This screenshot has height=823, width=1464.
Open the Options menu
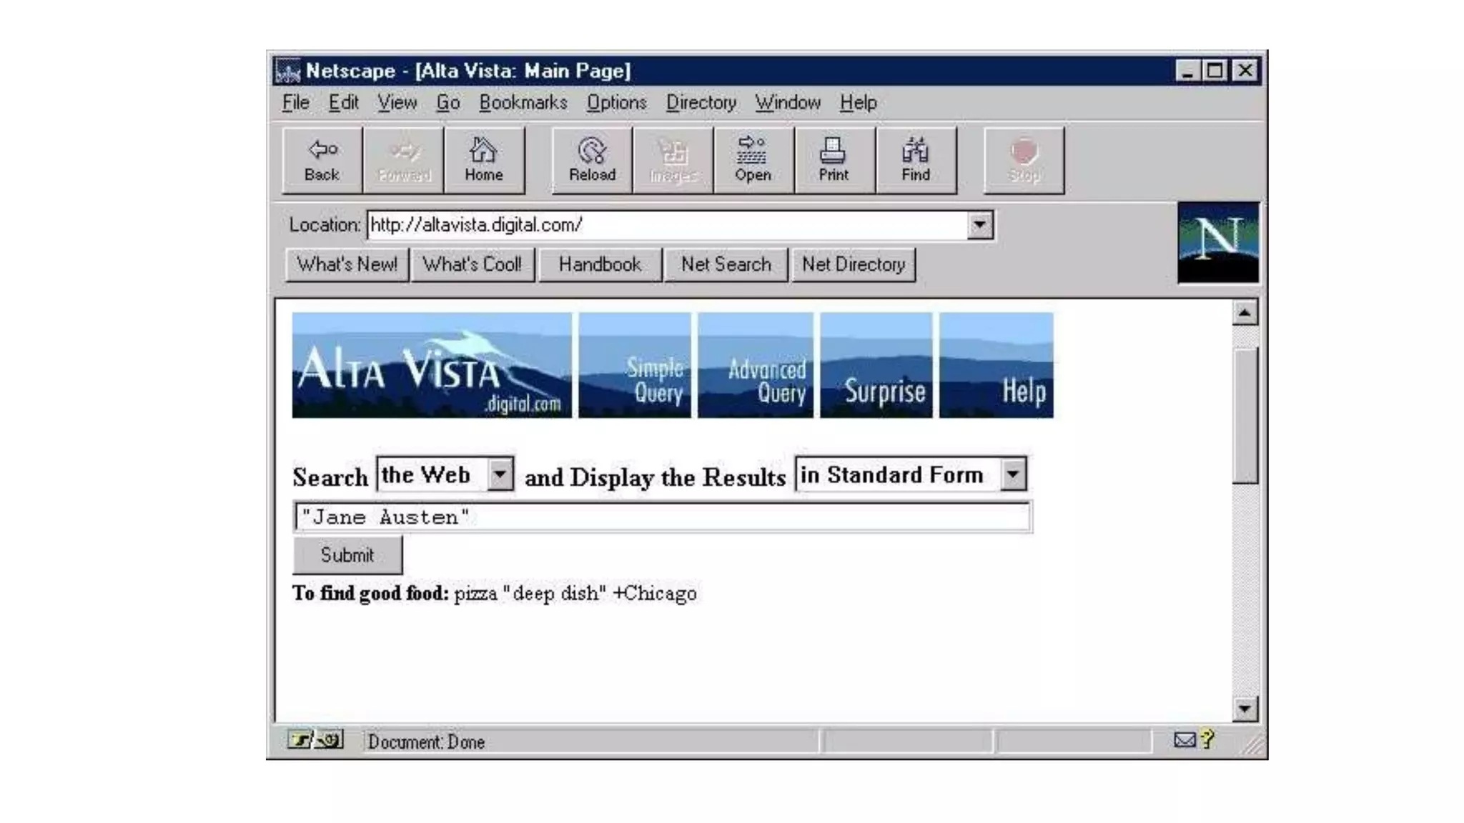616,103
